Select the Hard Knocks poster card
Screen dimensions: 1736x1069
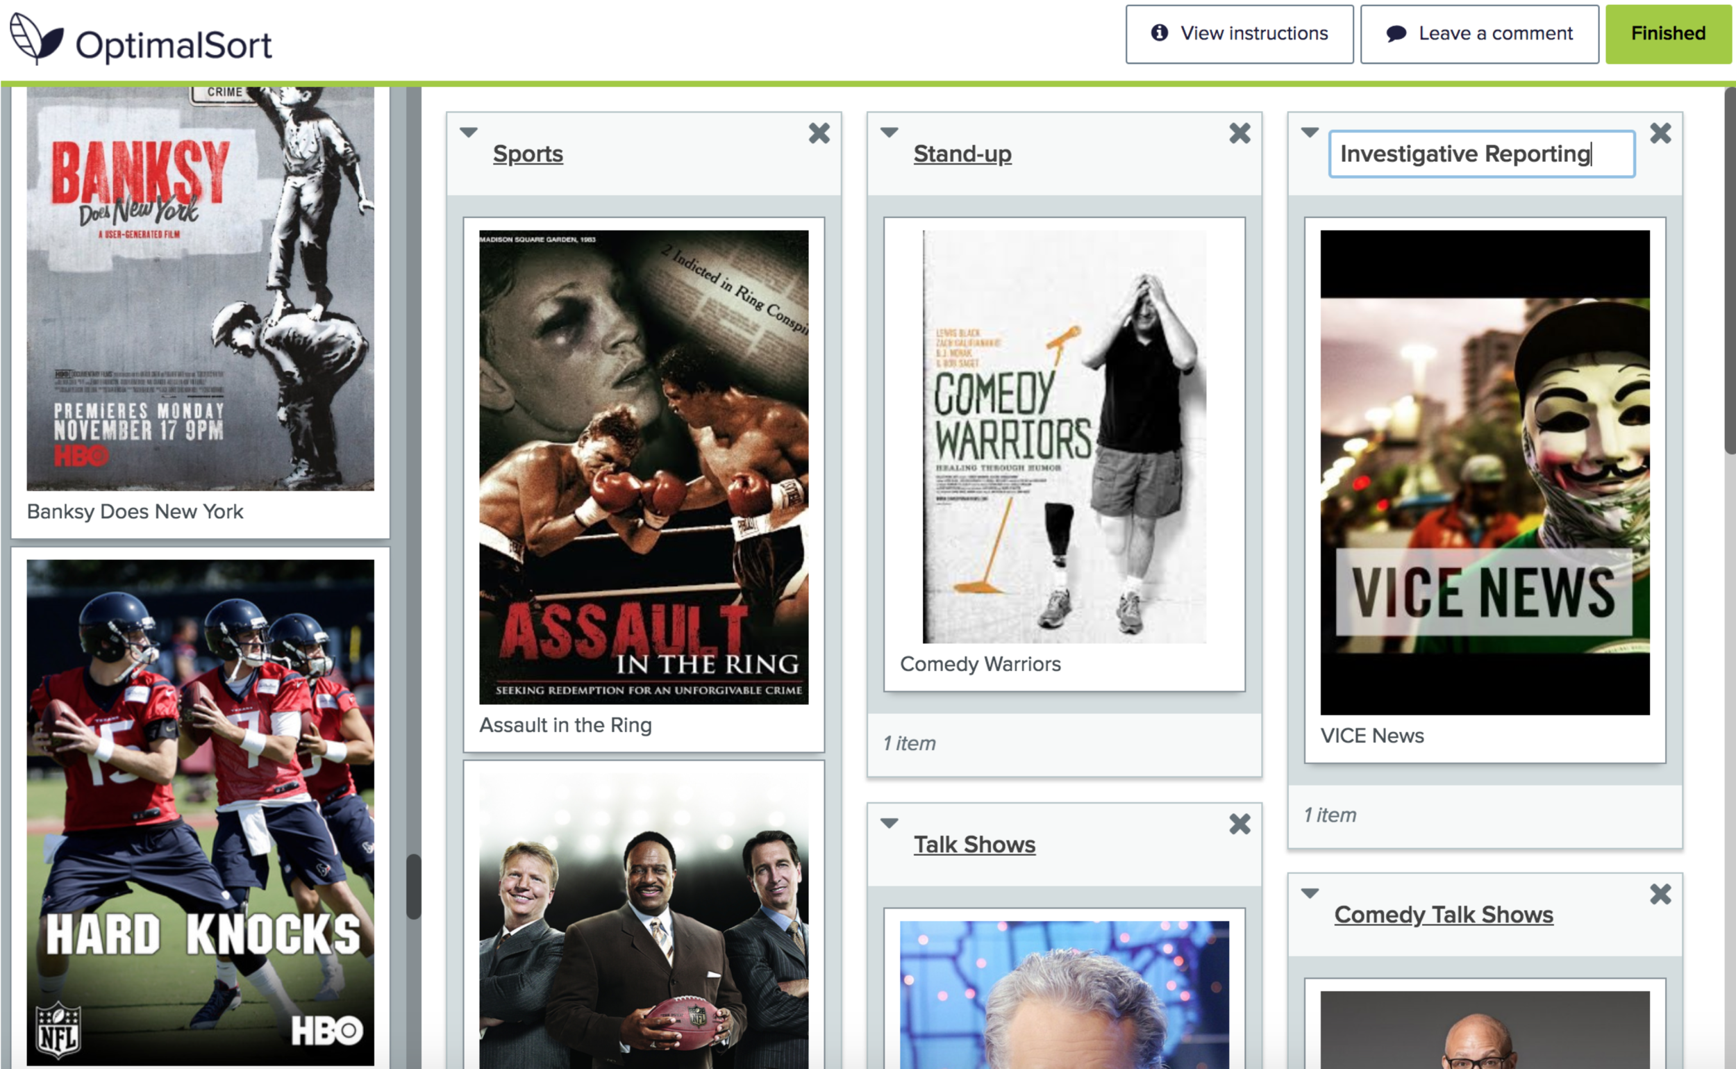tap(200, 813)
